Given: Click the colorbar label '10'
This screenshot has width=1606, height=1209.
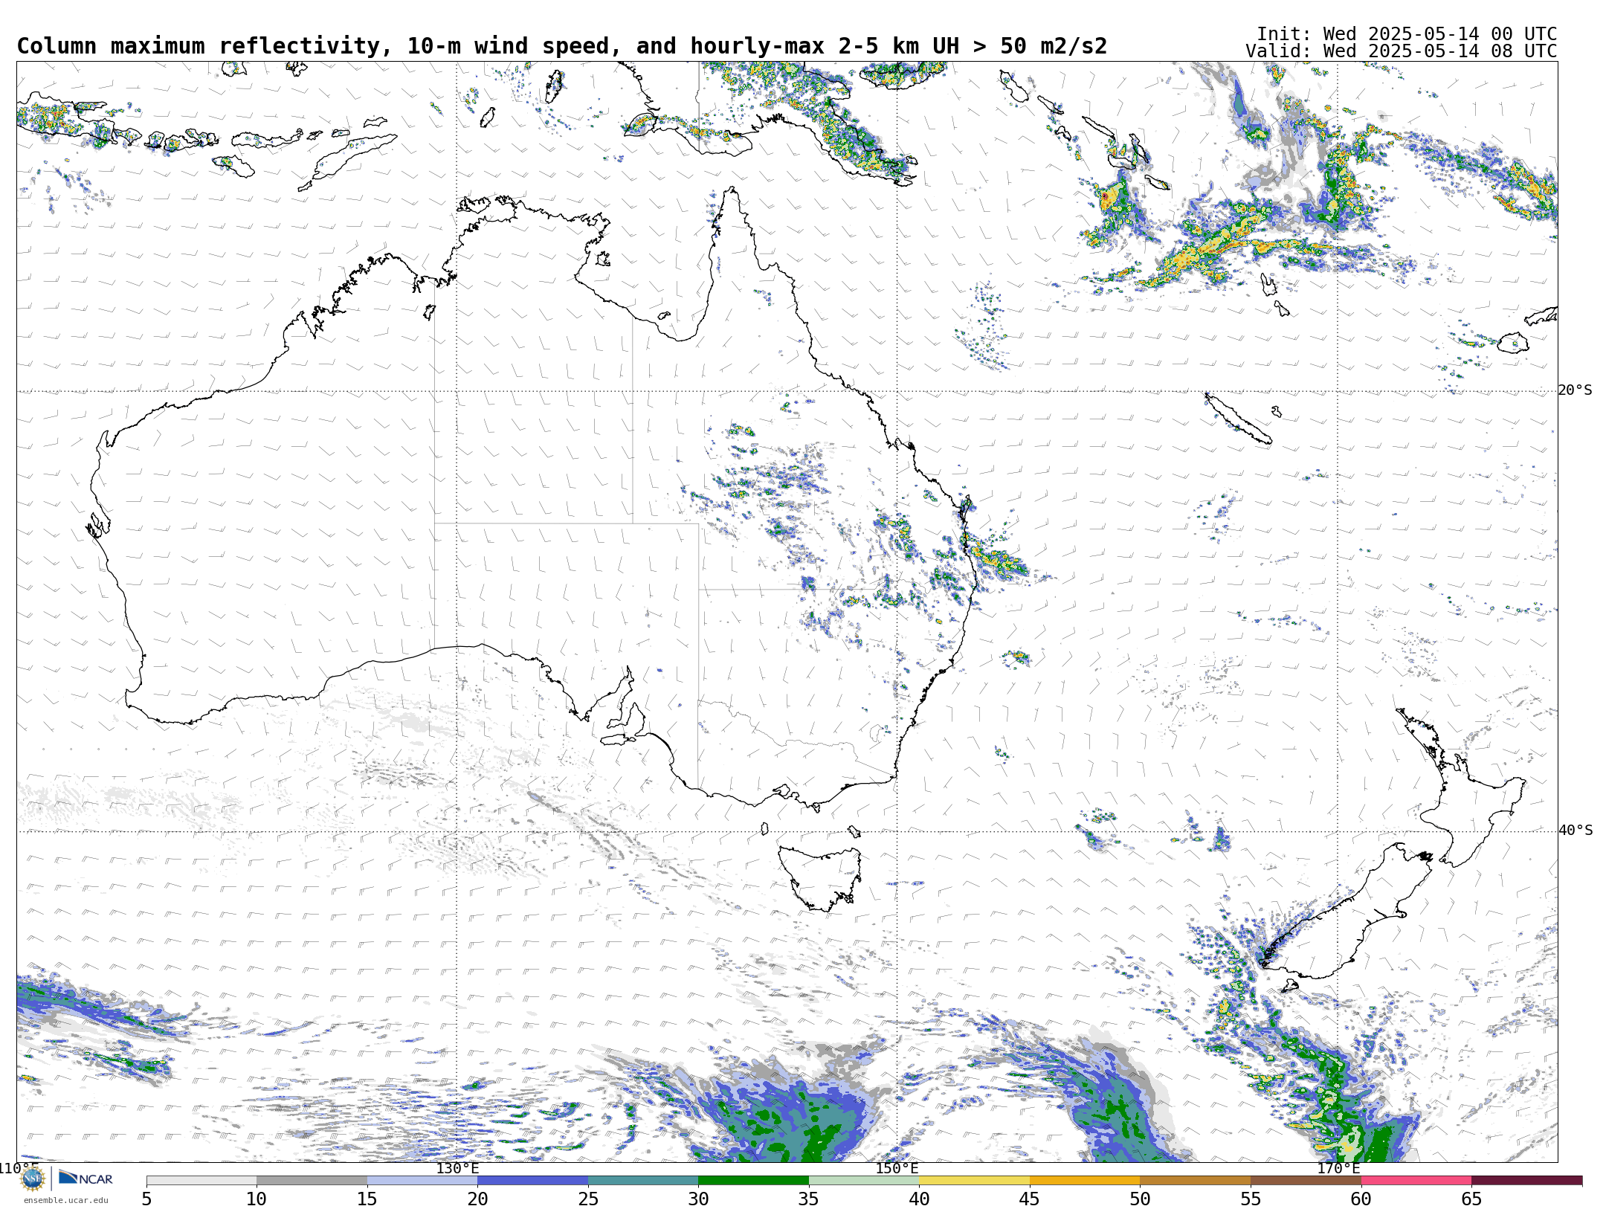Looking at the screenshot, I should [257, 1199].
